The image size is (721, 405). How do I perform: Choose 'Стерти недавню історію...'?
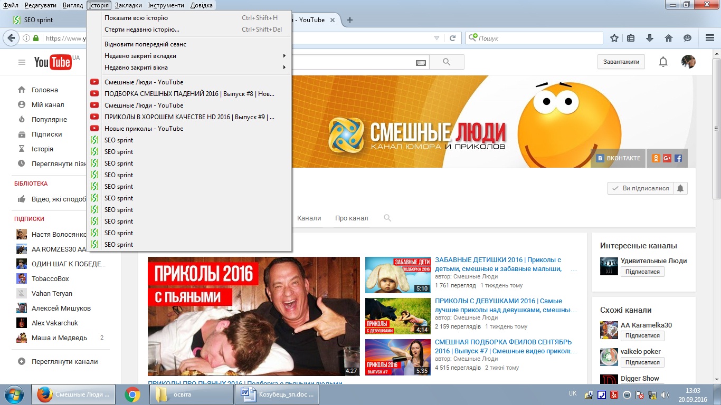tap(190, 30)
